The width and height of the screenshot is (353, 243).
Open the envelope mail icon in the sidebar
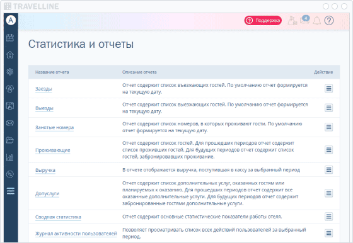click(x=10, y=123)
